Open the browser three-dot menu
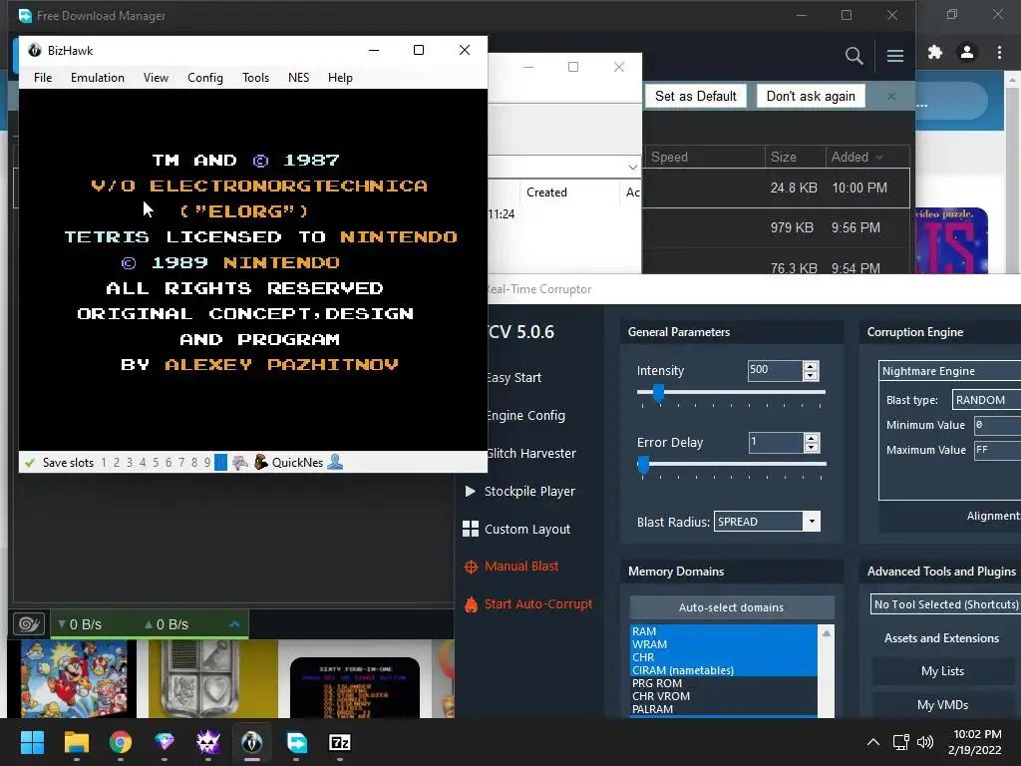 (999, 52)
